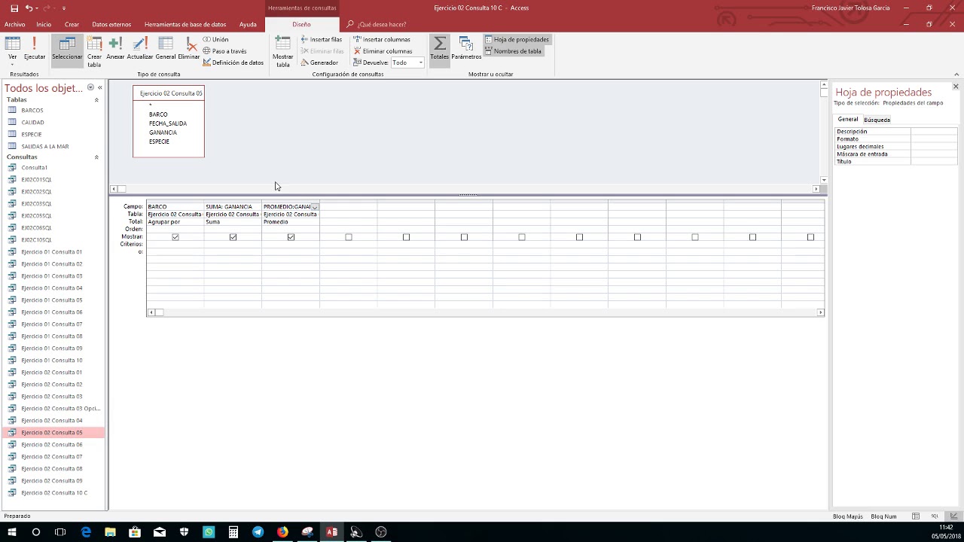Open the PROMEDIO field dropdown arrow
Image resolution: width=964 pixels, height=542 pixels.
click(315, 206)
